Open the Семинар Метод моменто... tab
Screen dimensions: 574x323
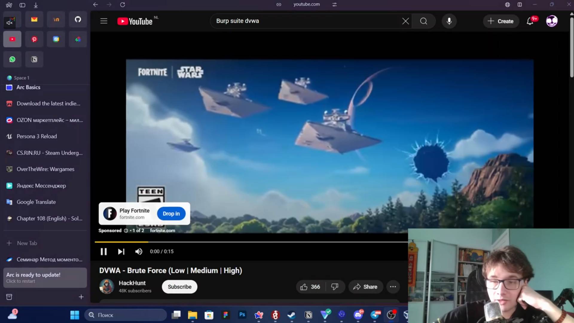click(x=45, y=260)
